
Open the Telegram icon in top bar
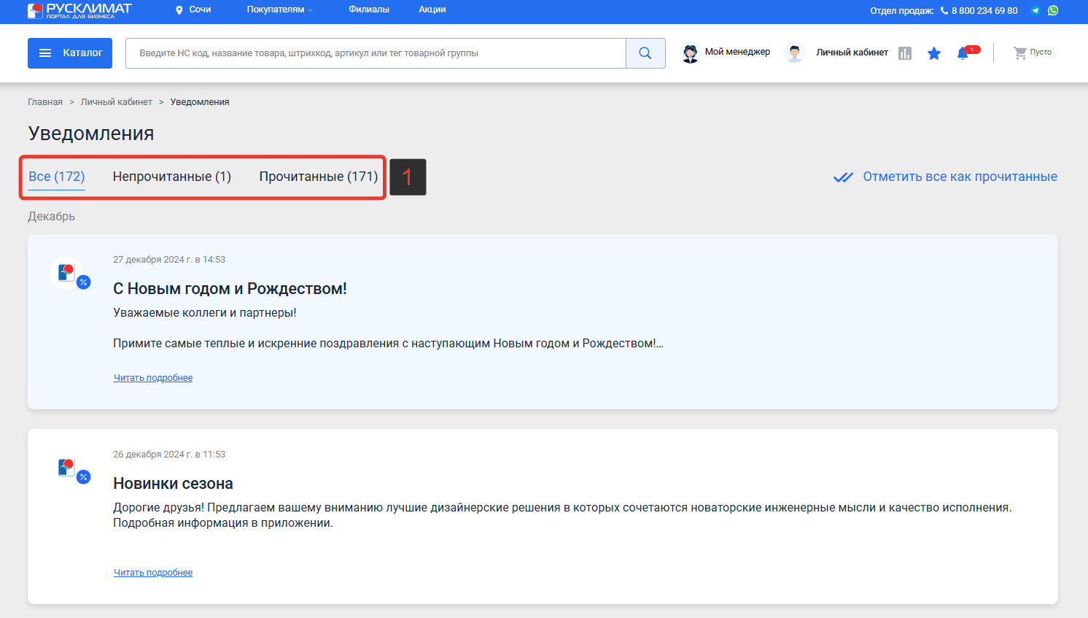1035,10
